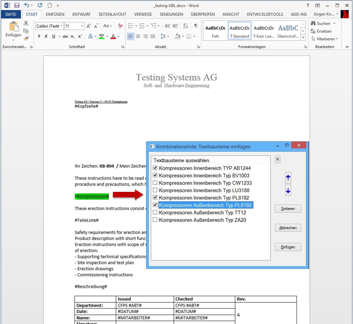353x324 pixels.
Task: Click Abbrechen to cancel the dialog
Action: click(288, 228)
